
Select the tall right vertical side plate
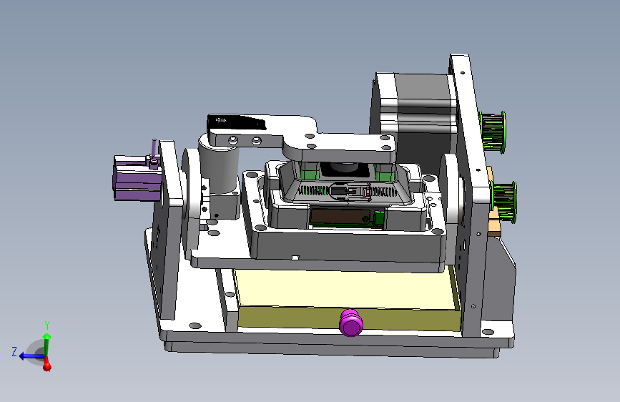pyautogui.click(x=471, y=194)
